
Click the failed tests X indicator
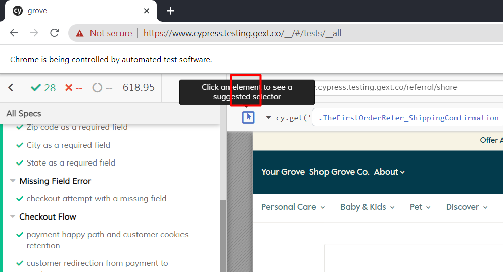[73, 87]
